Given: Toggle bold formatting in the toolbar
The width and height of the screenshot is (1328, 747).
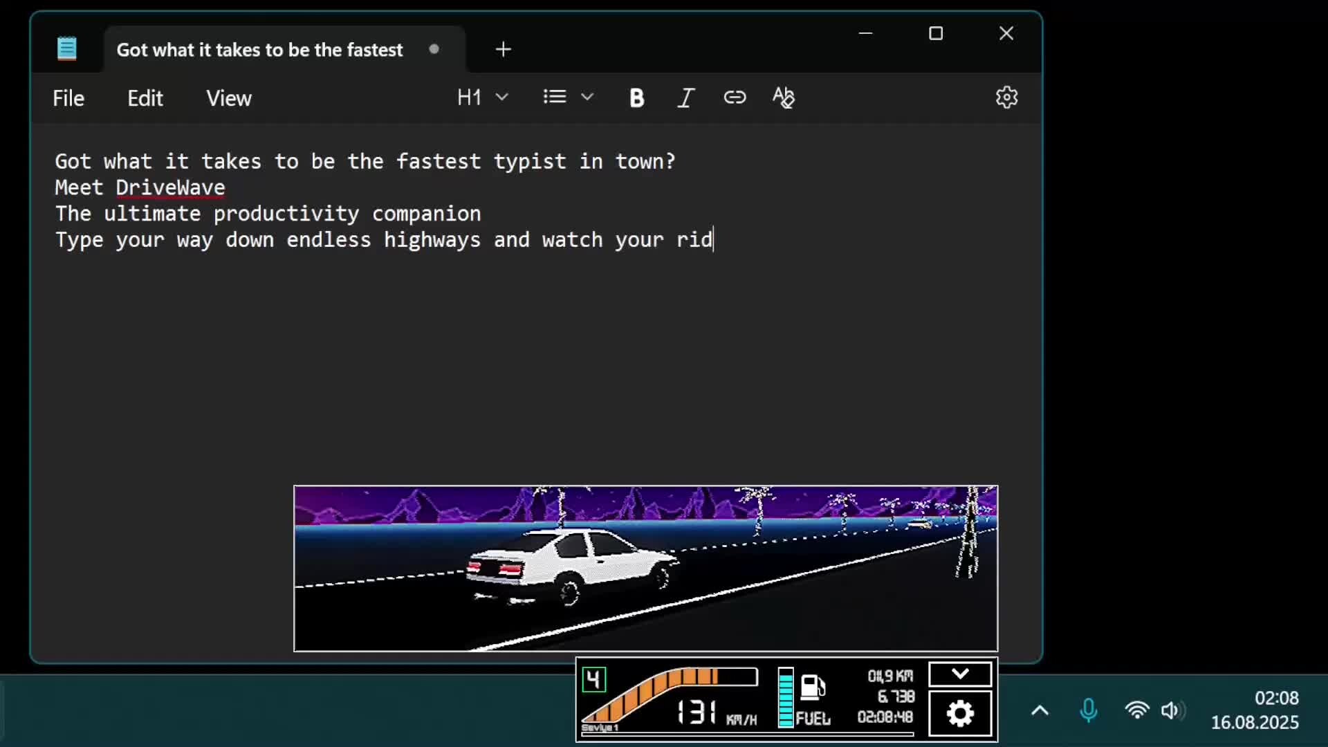Looking at the screenshot, I should click(x=636, y=98).
